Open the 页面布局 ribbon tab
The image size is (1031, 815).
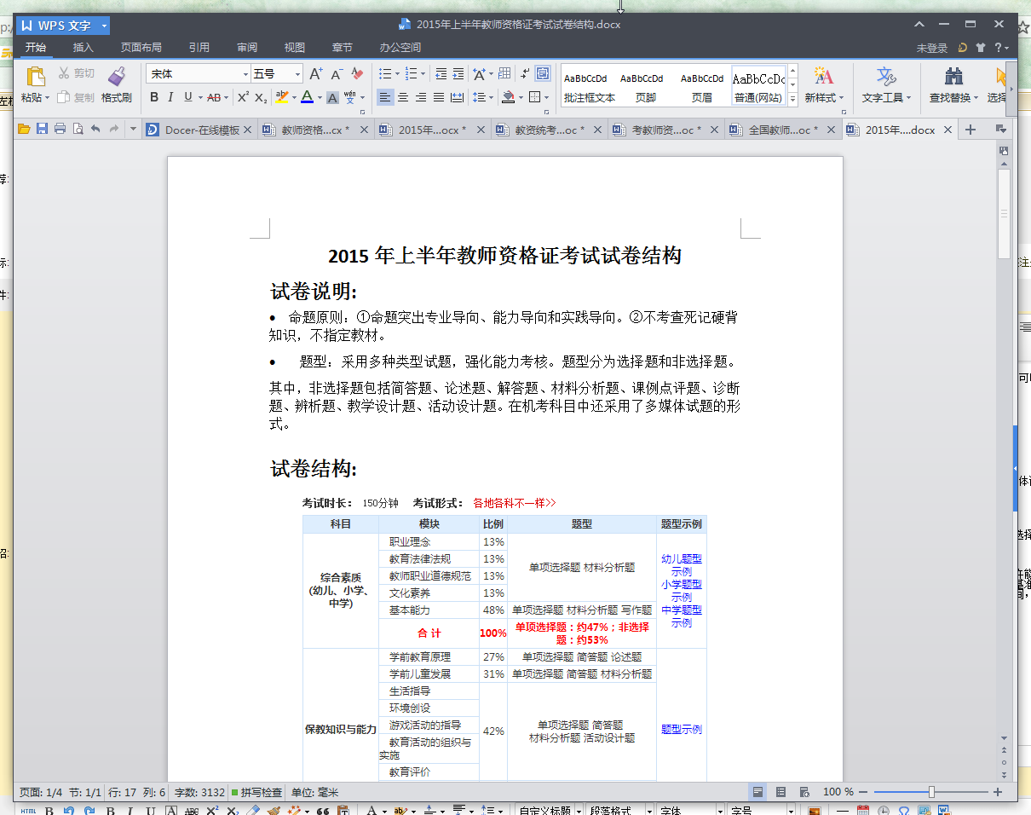[x=141, y=48]
